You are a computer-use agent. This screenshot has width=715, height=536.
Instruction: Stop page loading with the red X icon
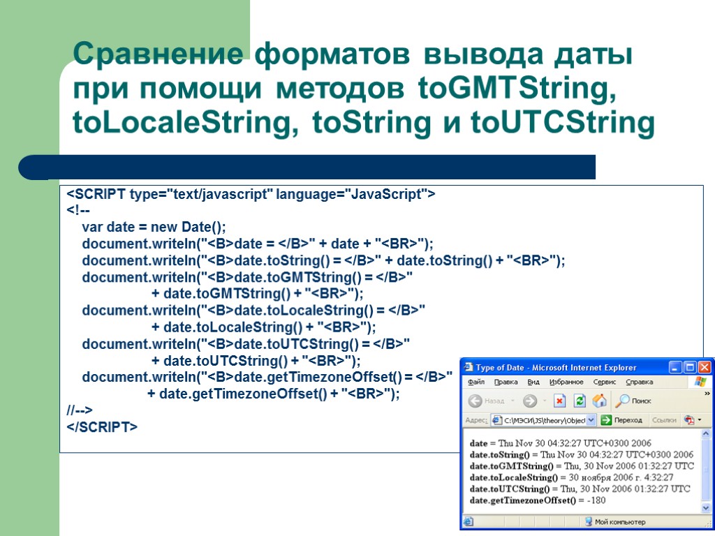559,401
